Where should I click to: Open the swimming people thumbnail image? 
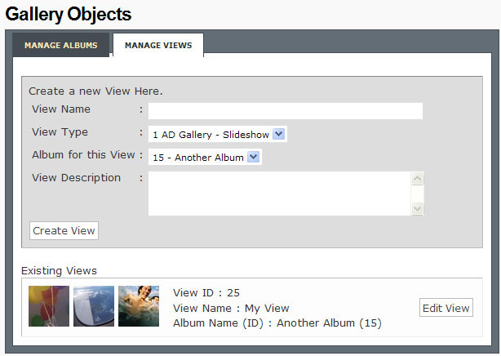tap(139, 306)
